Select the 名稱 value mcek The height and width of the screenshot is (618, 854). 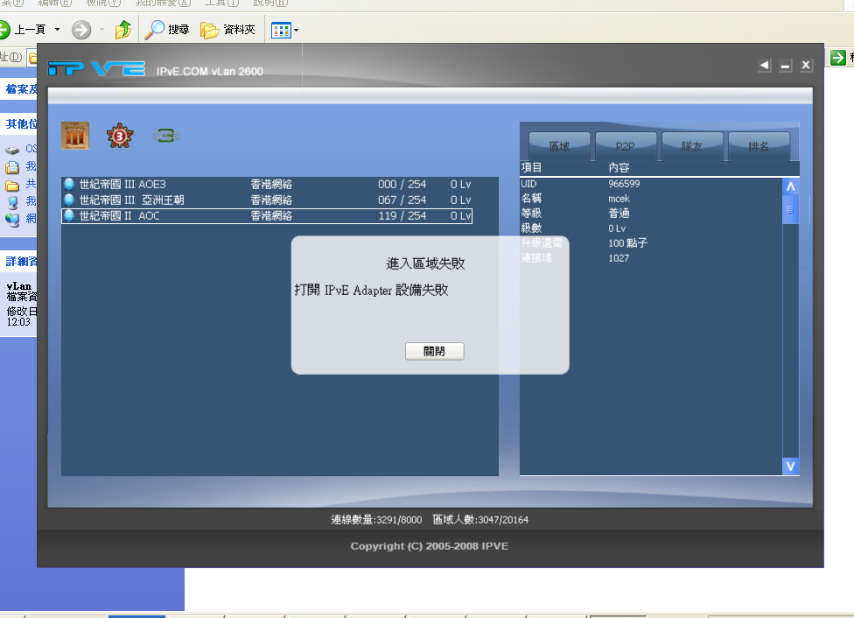tap(619, 199)
